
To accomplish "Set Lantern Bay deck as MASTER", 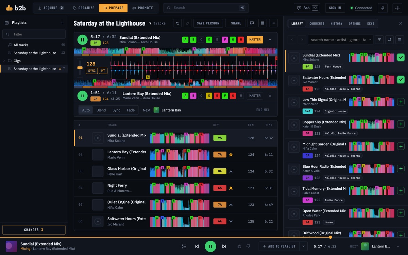I will 255,96.
